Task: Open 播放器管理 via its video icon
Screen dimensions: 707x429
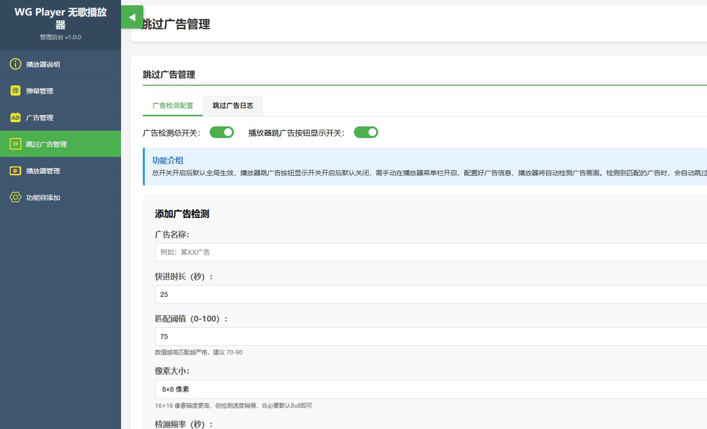Action: tap(15, 170)
